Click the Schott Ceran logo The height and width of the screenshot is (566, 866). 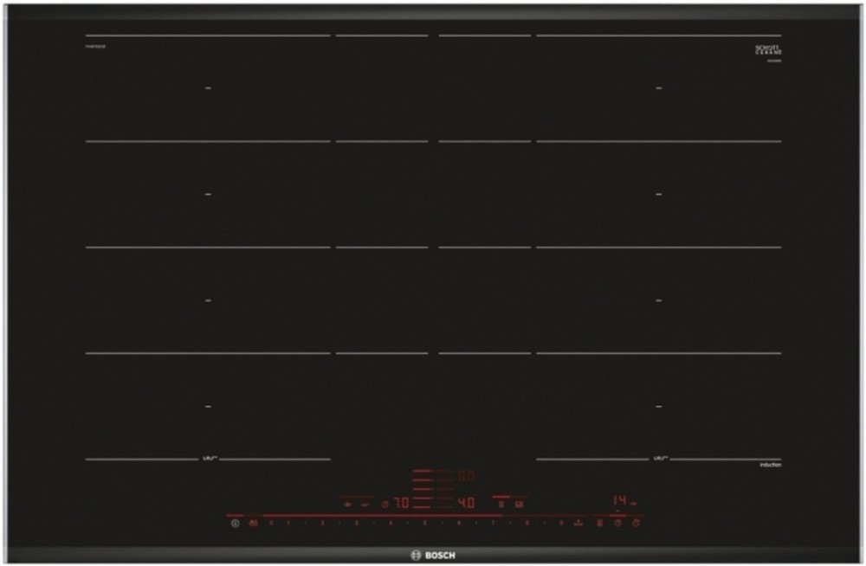(x=768, y=50)
